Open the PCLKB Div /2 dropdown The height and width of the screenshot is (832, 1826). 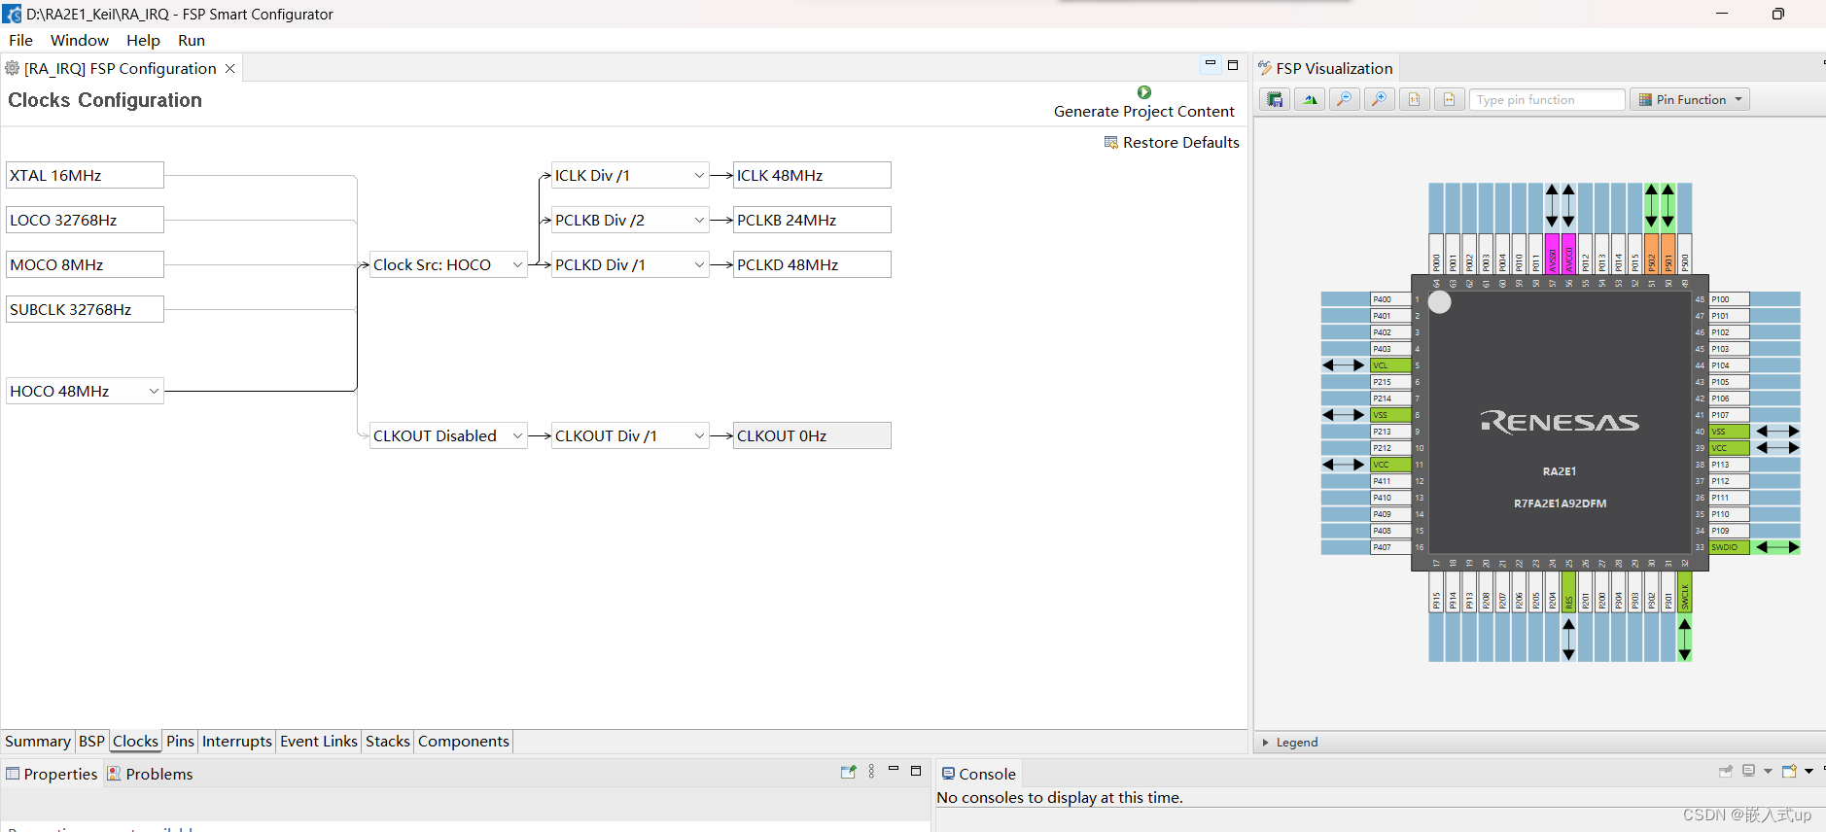(630, 220)
